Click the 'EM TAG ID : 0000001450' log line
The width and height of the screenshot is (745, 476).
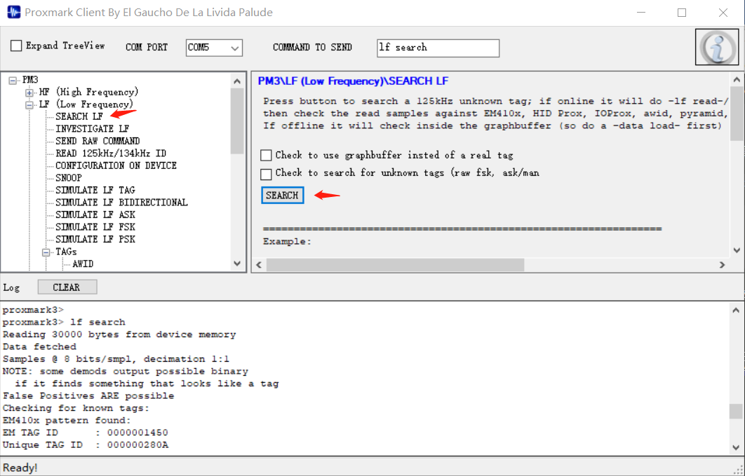click(86, 433)
